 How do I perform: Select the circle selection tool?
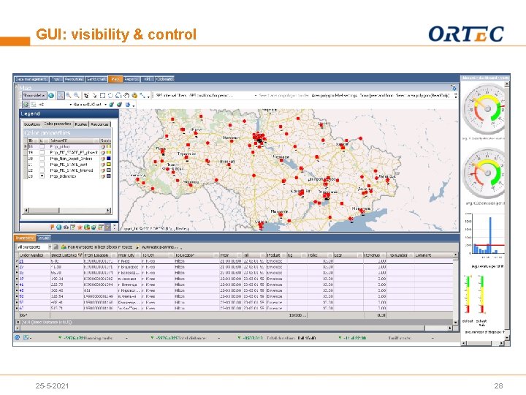point(110,95)
